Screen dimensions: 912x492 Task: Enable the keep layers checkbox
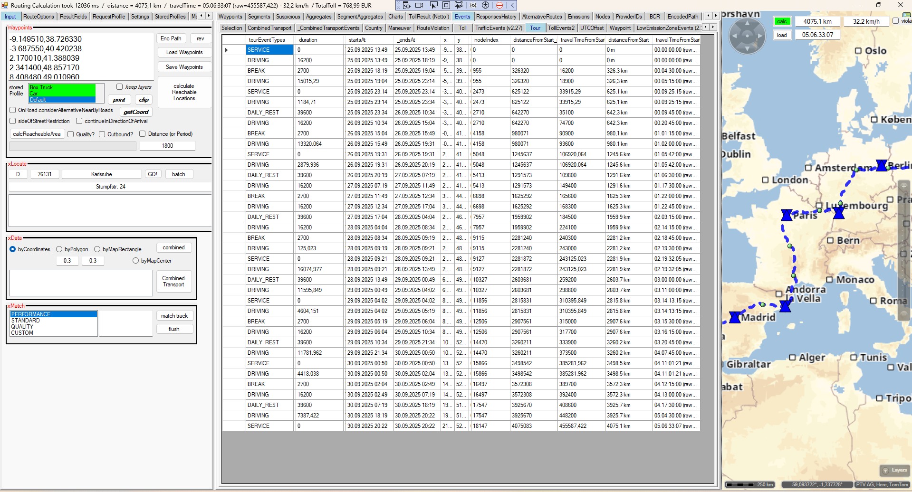click(120, 87)
